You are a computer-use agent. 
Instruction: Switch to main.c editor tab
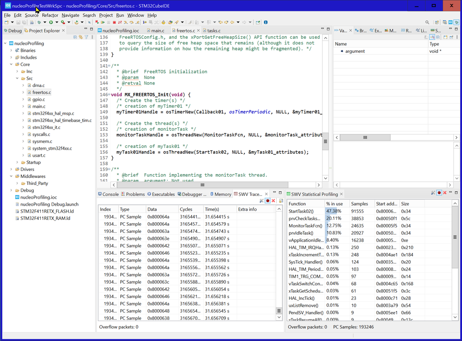pyautogui.click(x=155, y=30)
